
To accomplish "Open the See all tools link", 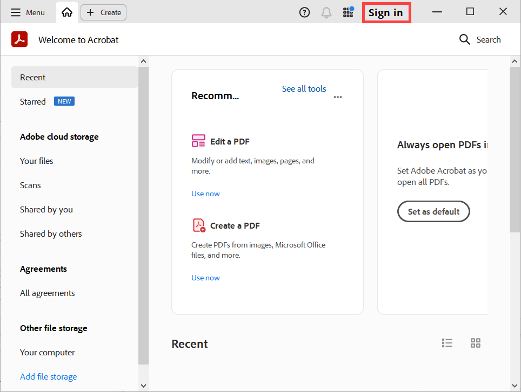I will [304, 88].
